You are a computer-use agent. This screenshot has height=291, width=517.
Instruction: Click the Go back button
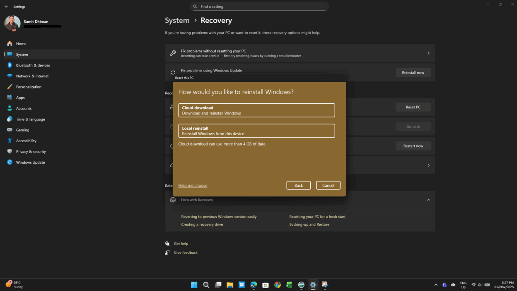(x=413, y=126)
